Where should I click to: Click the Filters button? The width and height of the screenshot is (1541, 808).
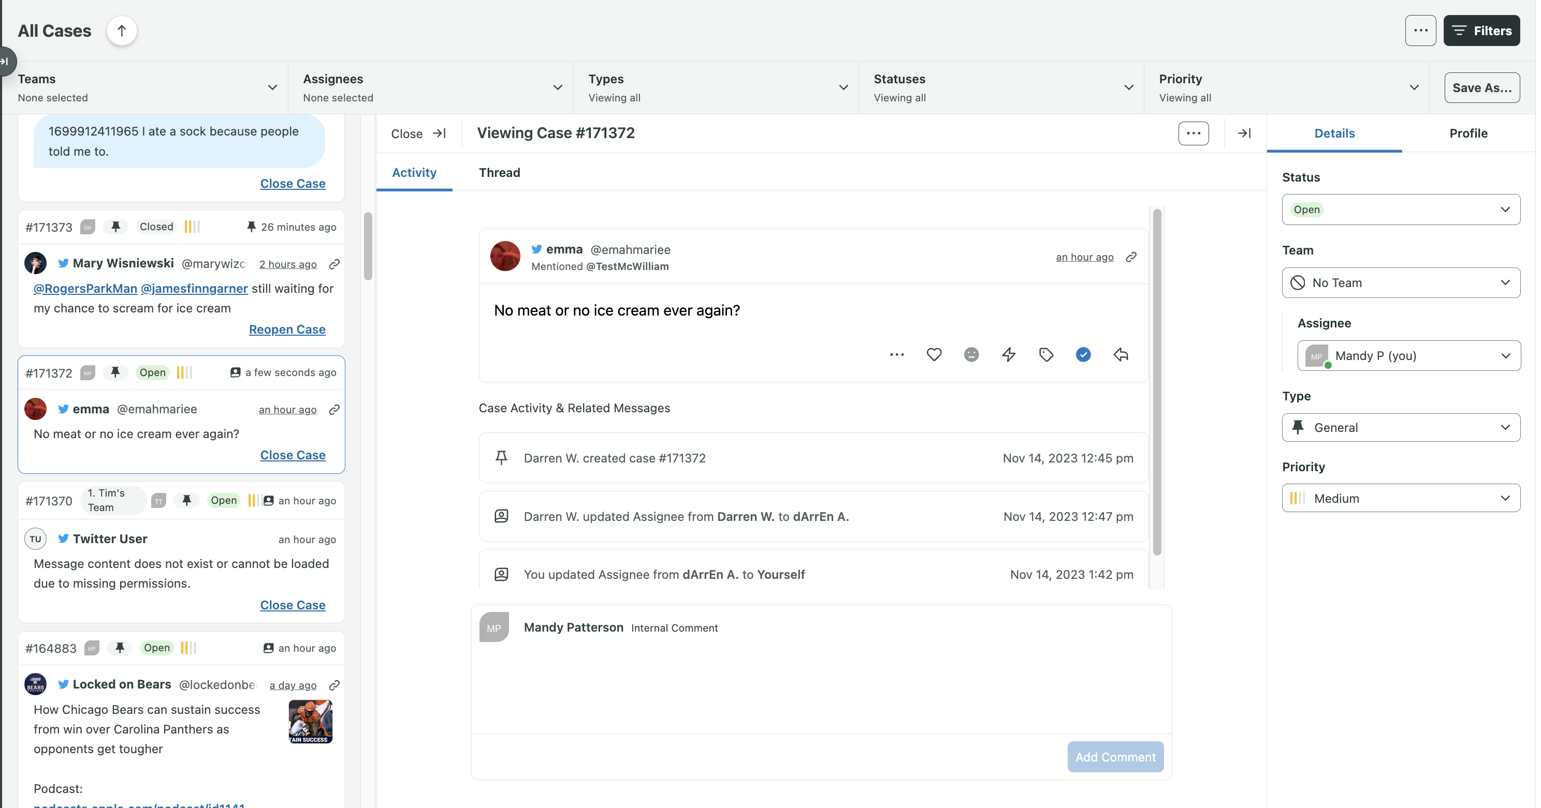(1481, 31)
